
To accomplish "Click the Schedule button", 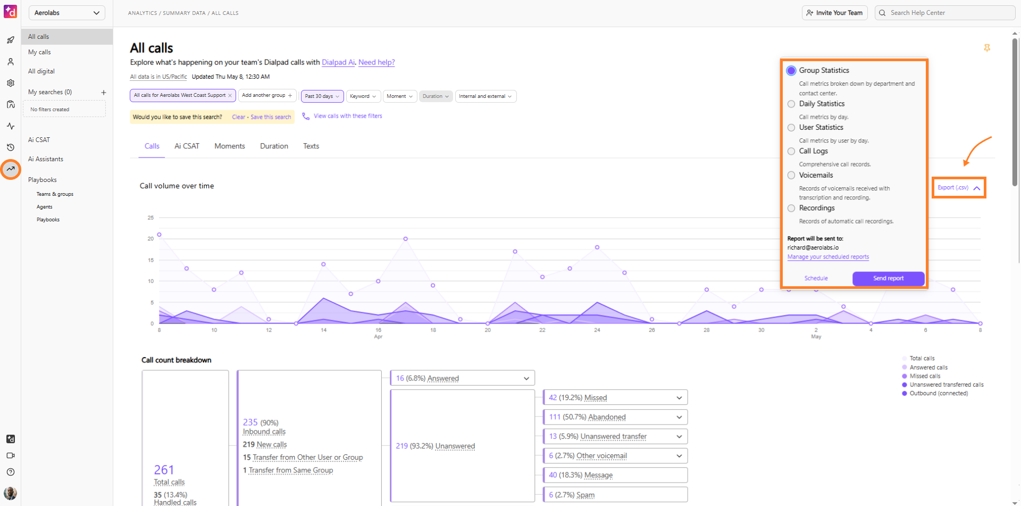I will click(816, 278).
